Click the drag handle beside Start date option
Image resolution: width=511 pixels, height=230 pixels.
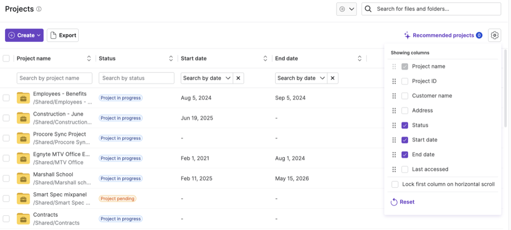[x=394, y=140]
